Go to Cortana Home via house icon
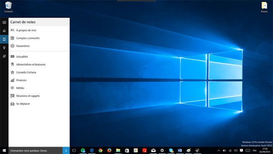Screen dimensions: 273x154 coord(4,31)
